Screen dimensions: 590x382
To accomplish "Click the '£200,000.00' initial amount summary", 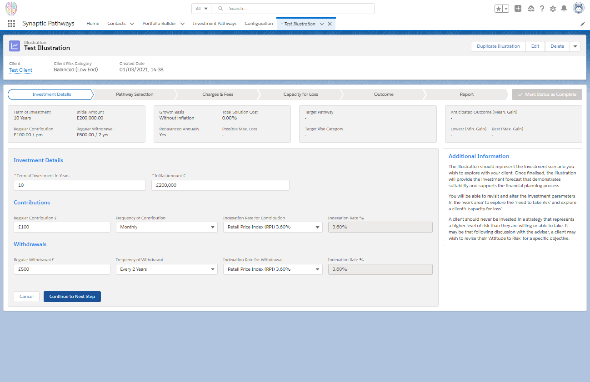I will [x=90, y=118].
